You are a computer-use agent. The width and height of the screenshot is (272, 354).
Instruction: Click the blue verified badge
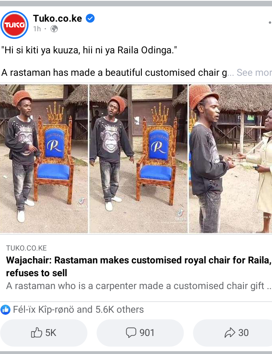(x=90, y=18)
